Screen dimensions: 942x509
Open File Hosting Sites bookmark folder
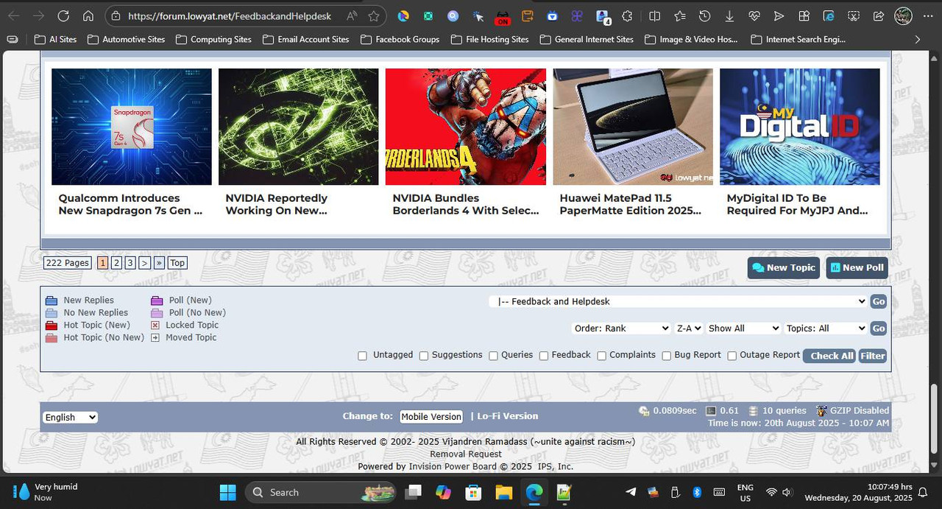click(489, 40)
